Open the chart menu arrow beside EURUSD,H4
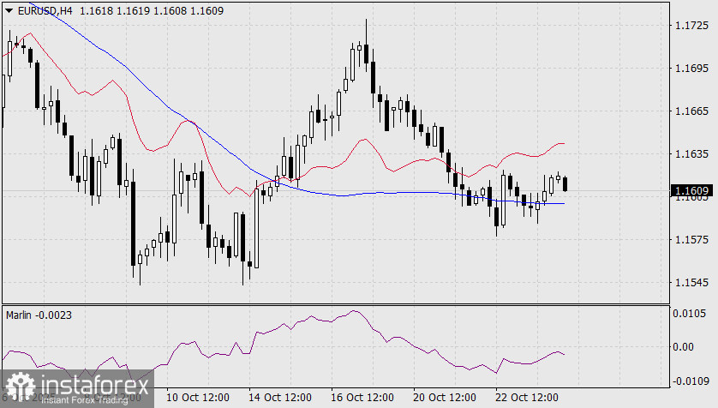The height and width of the screenshot is (408, 718). coord(9,10)
